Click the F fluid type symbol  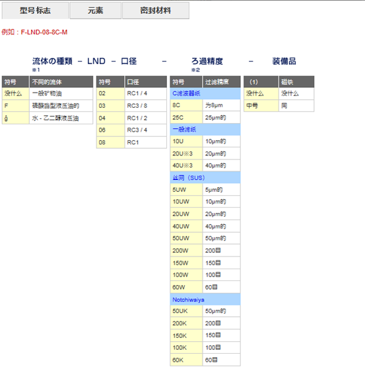(16, 106)
